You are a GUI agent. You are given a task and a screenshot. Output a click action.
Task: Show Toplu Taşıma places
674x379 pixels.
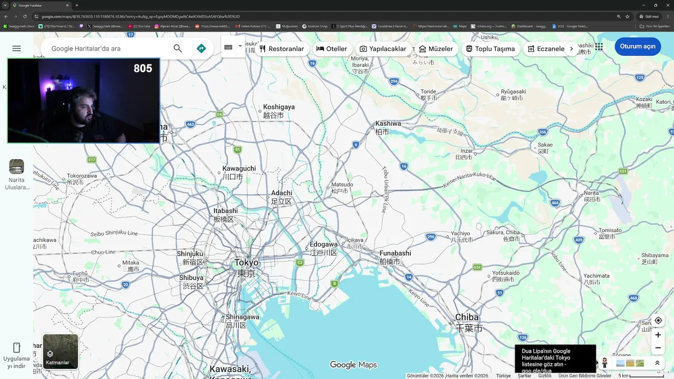491,49
